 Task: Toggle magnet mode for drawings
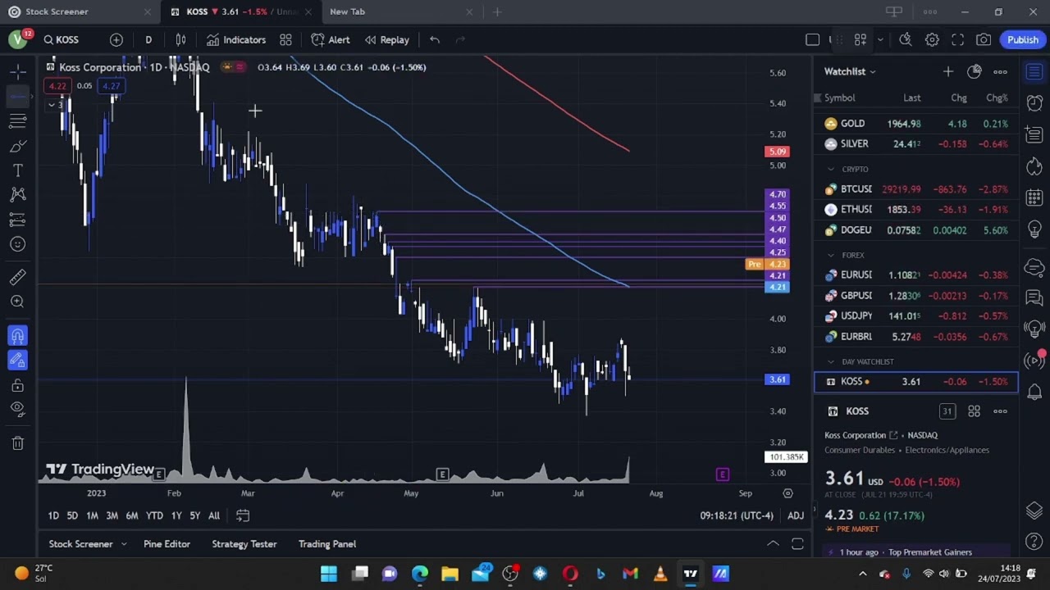[x=17, y=336]
